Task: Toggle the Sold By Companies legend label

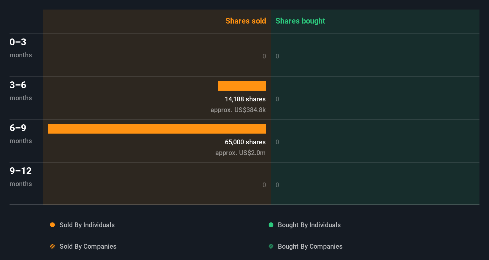Action: pyautogui.click(x=88, y=246)
